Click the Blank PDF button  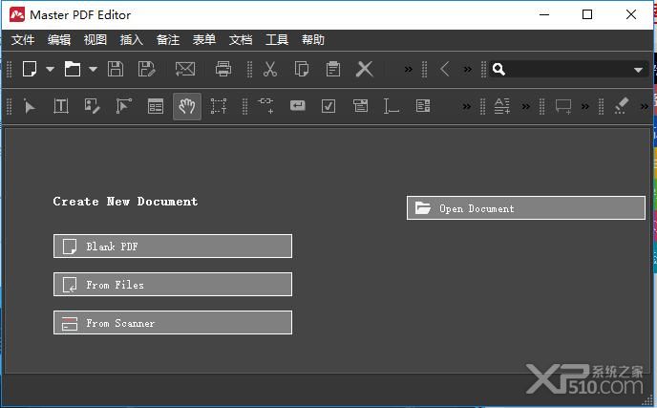(x=173, y=247)
